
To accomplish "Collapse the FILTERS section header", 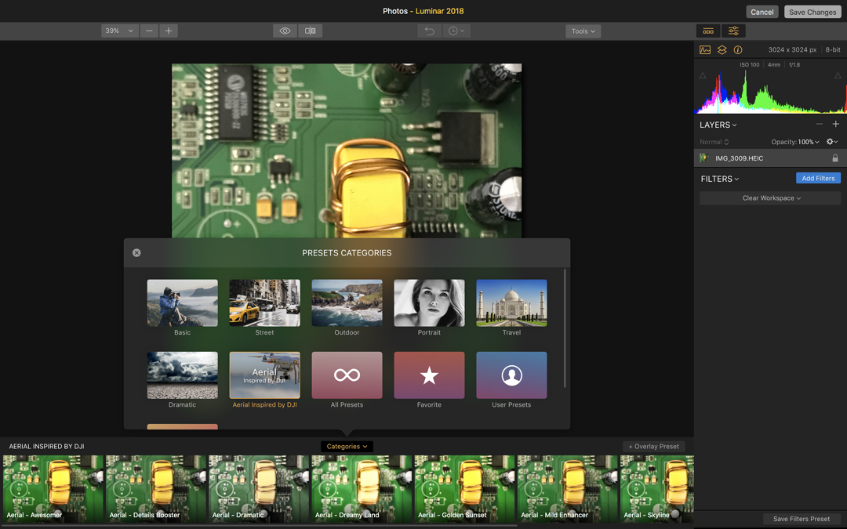I will point(719,179).
